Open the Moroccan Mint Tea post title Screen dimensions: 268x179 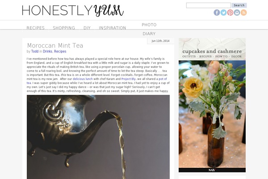(55, 46)
